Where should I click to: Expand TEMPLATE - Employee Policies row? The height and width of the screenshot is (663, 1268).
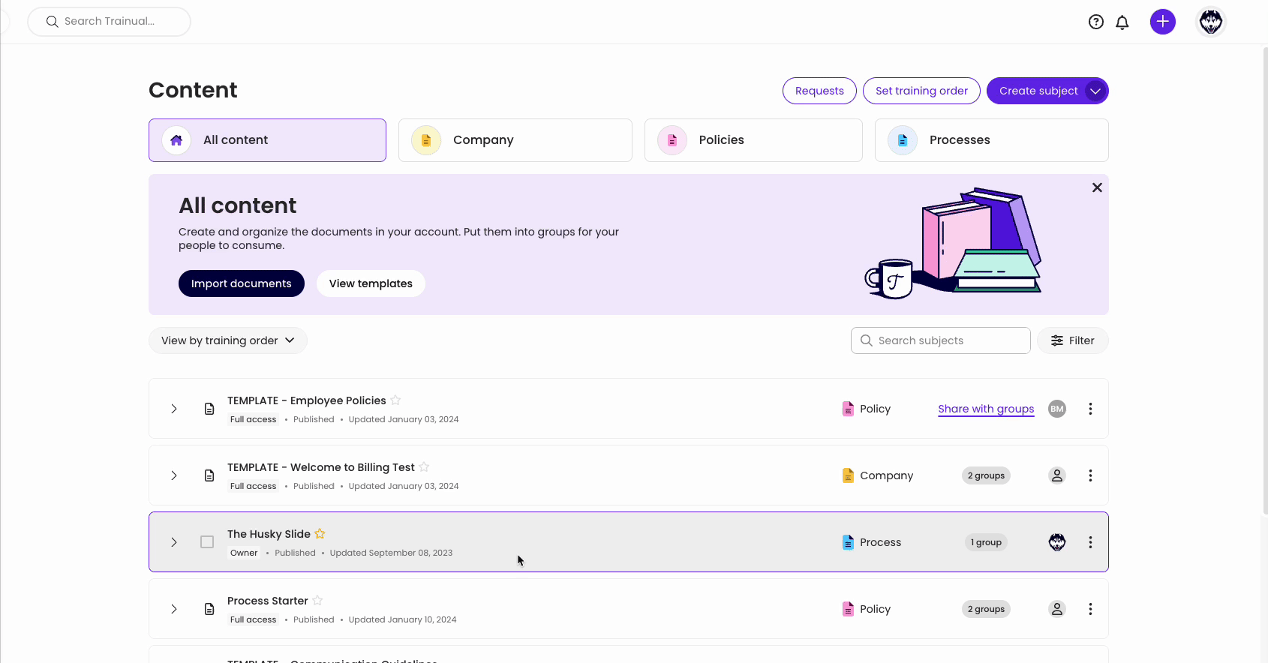[174, 409]
